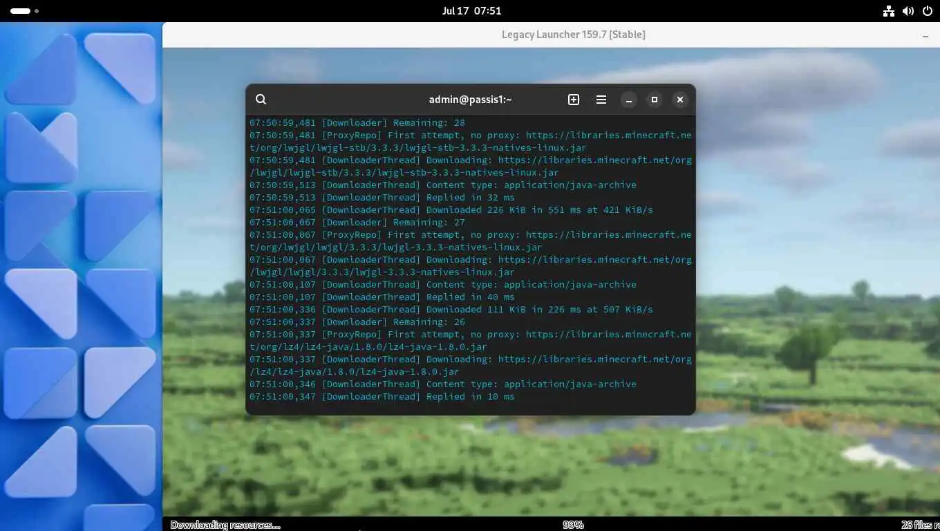Click the 99% progress indicator

tap(573, 525)
